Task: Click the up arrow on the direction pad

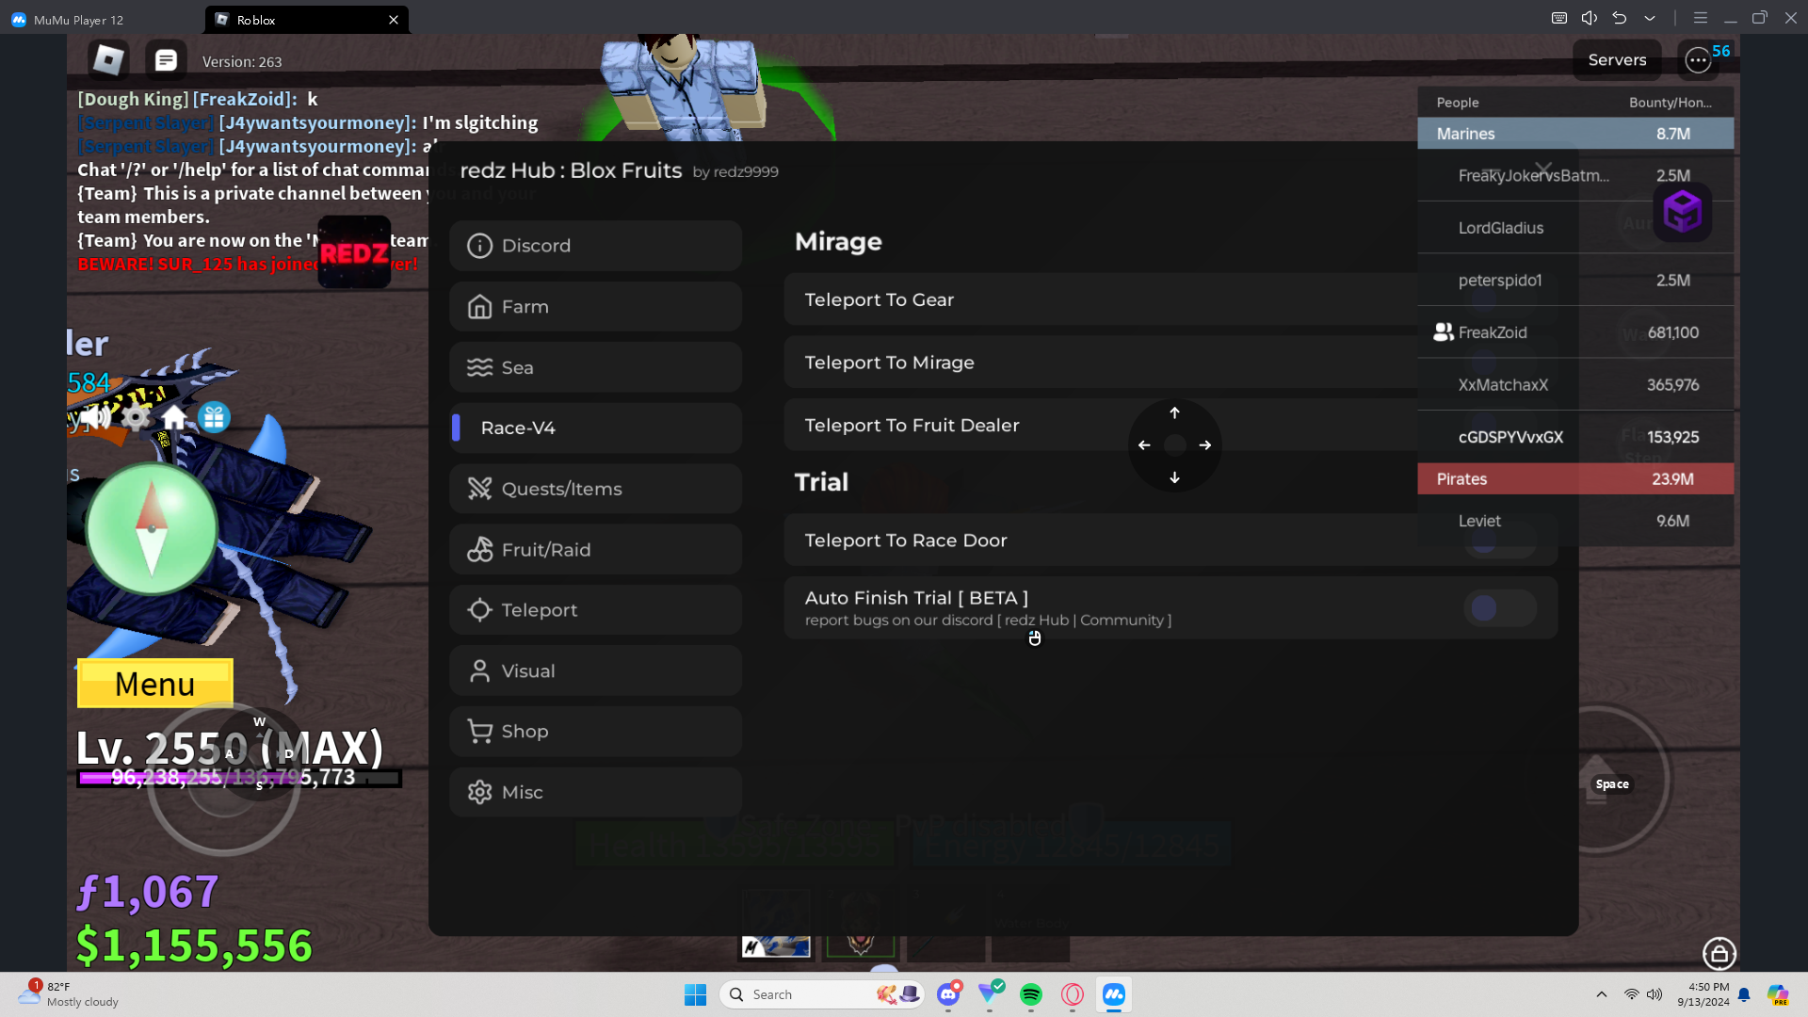Action: [1174, 412]
